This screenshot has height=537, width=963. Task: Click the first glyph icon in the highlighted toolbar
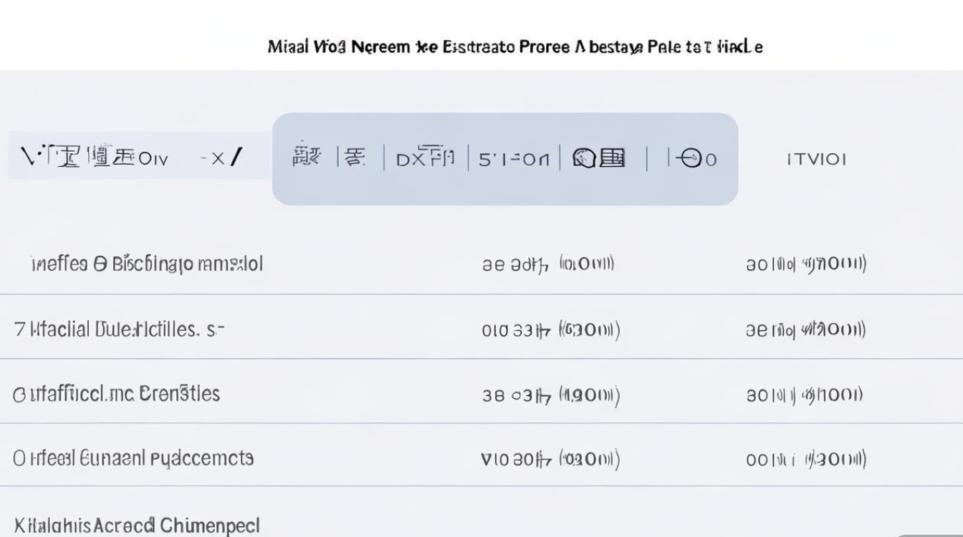coord(307,157)
